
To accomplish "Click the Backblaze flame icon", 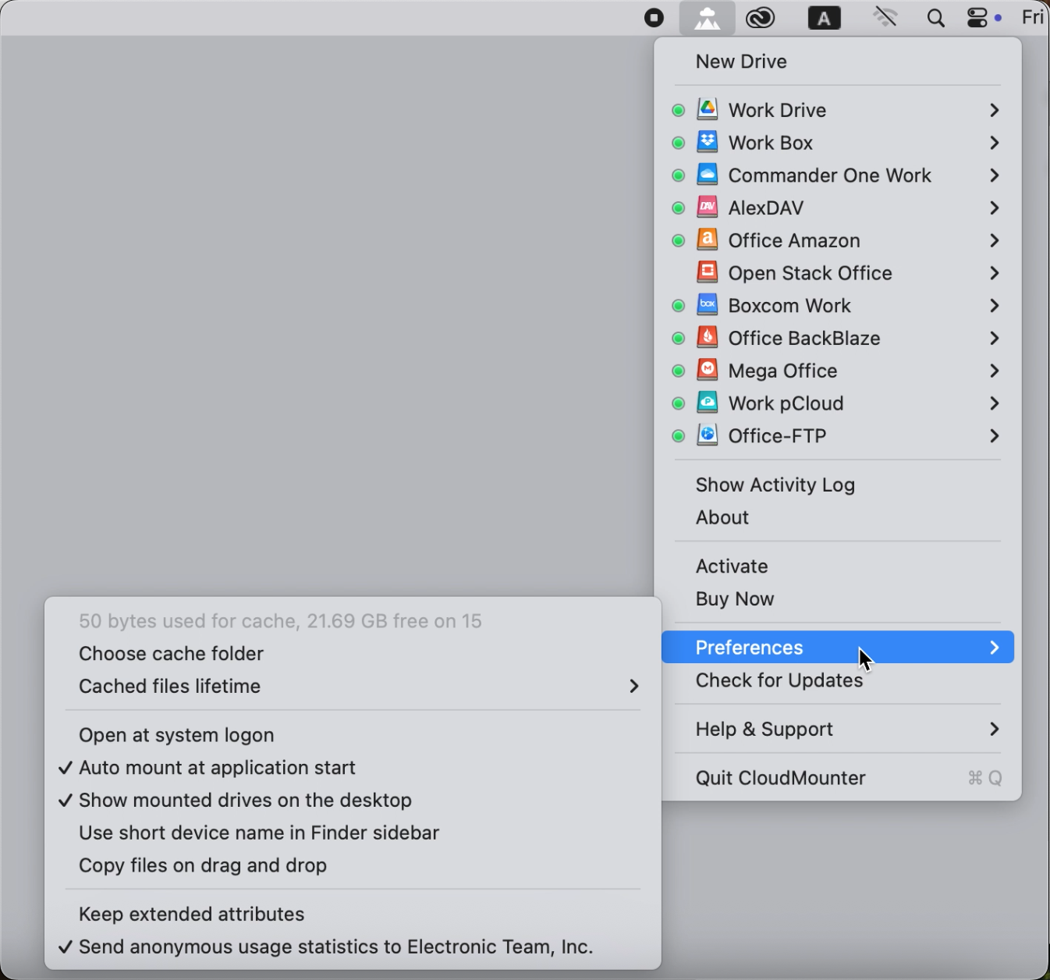I will [x=707, y=338].
